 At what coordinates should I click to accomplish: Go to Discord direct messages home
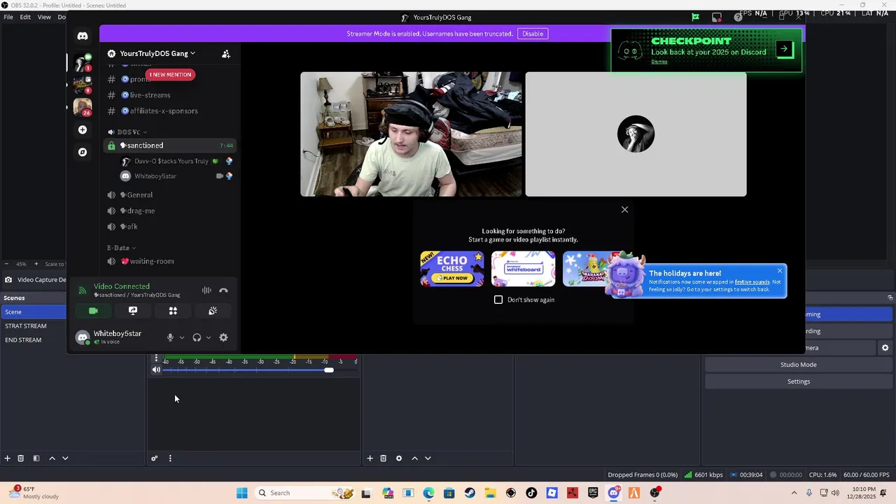83,36
